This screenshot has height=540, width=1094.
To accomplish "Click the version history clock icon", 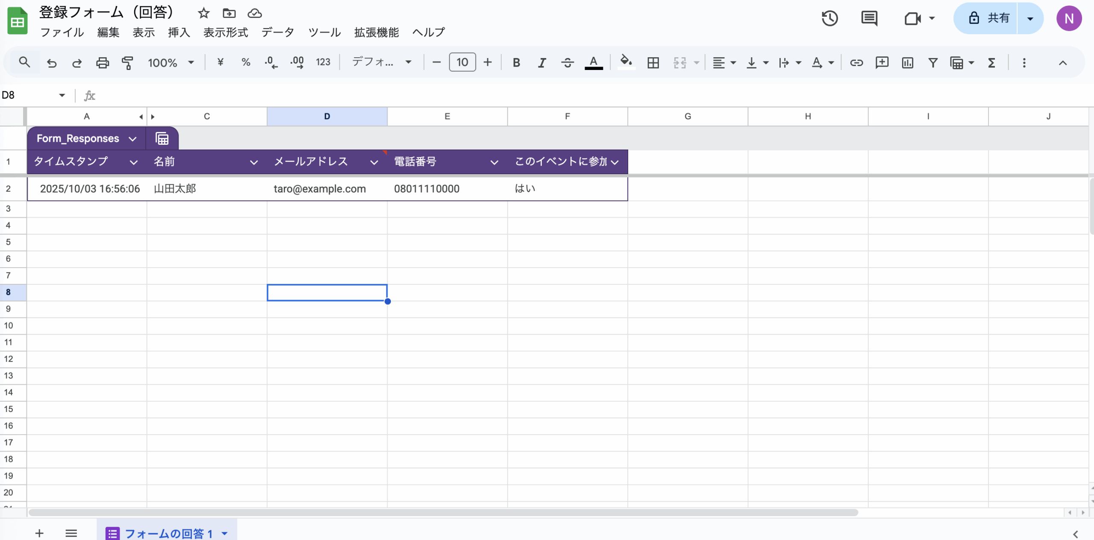I will tap(829, 18).
